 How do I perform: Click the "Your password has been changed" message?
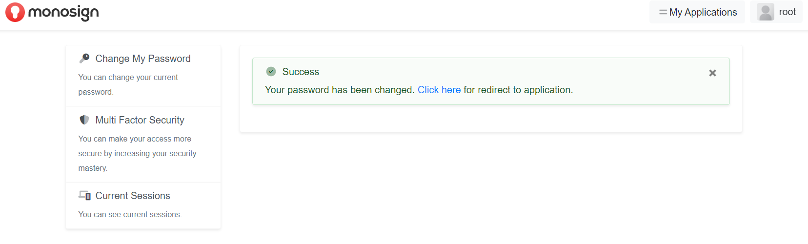(339, 90)
